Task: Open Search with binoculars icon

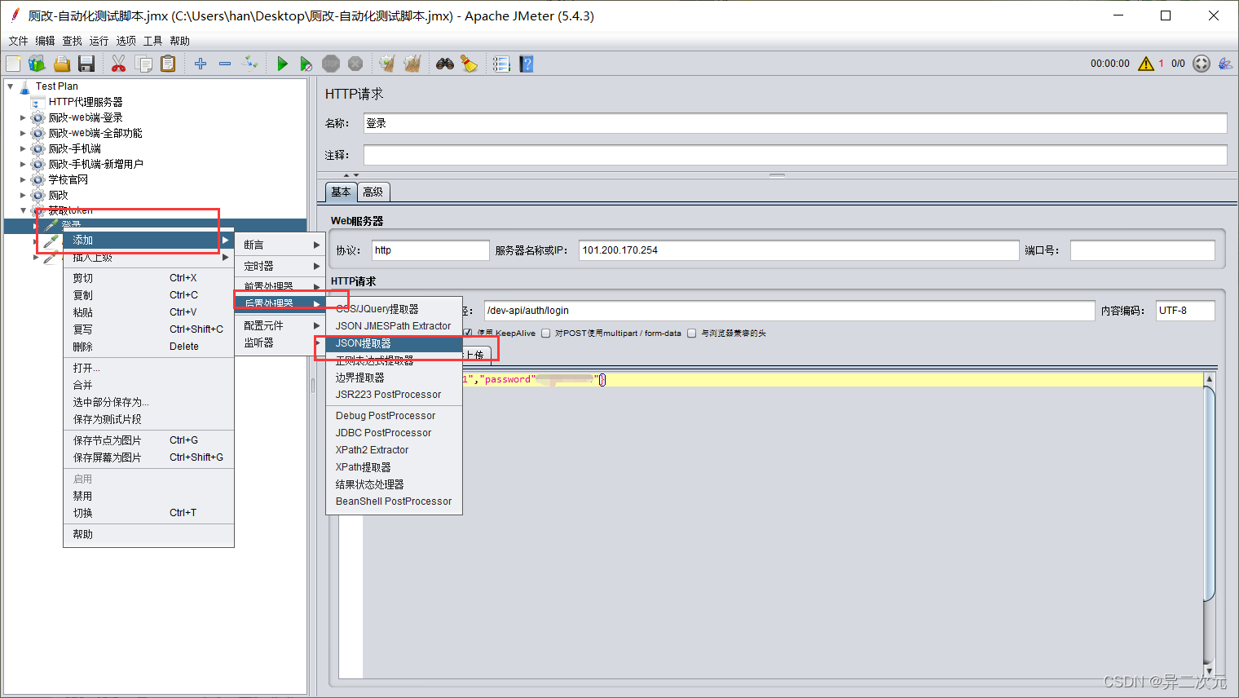Action: coord(444,64)
